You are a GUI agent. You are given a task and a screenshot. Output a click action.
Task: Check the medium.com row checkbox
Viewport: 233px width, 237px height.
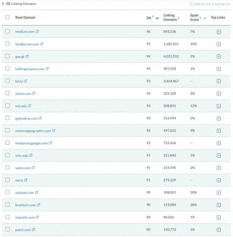coord(7,31)
